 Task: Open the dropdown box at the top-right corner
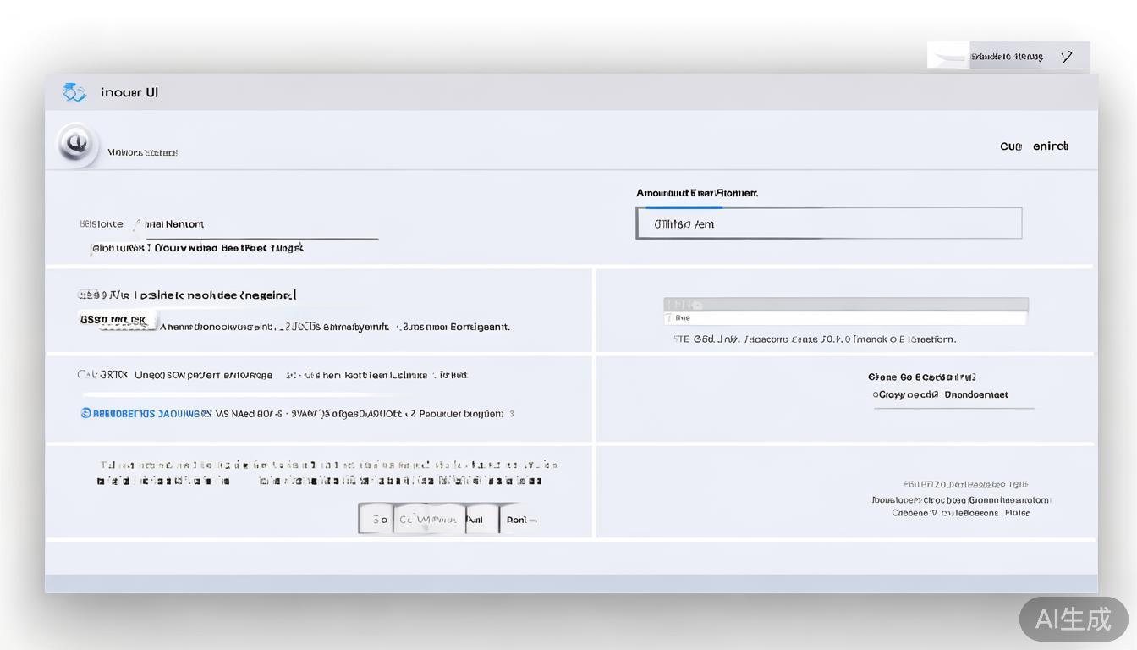[x=1008, y=56]
